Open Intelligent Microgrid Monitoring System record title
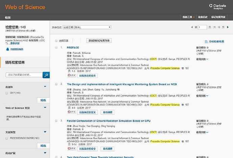233x158 pixels. click(x=122, y=84)
